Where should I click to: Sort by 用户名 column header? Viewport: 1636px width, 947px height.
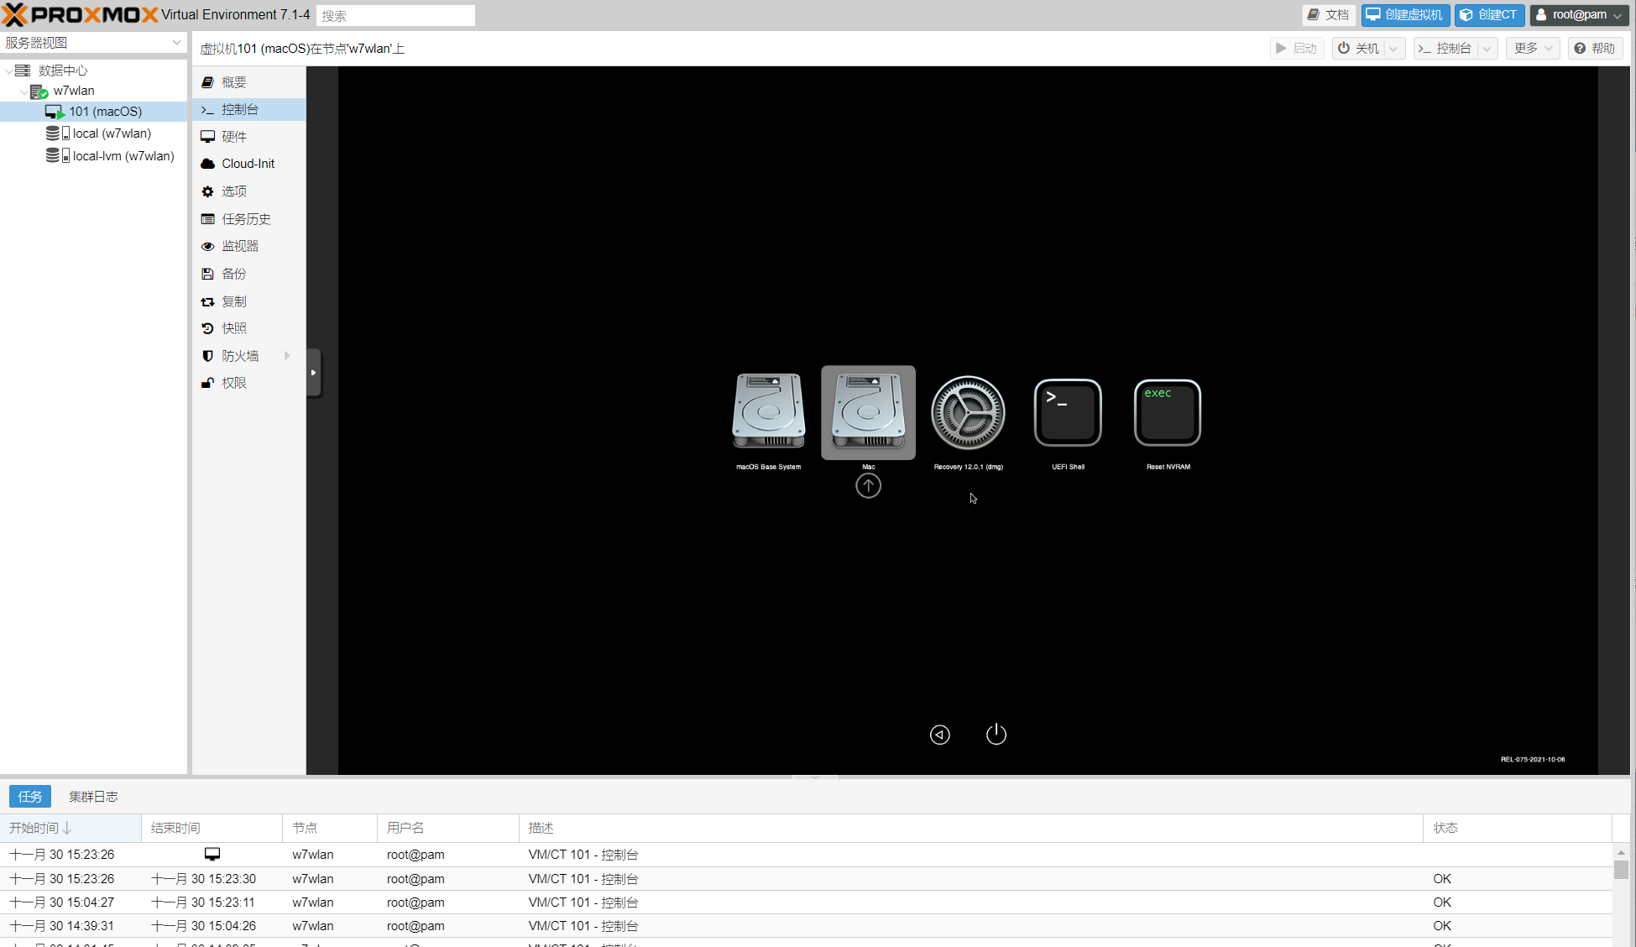[448, 828]
